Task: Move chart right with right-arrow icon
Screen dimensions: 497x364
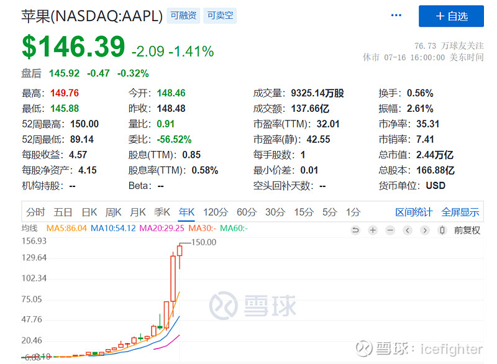Action: [x=425, y=230]
